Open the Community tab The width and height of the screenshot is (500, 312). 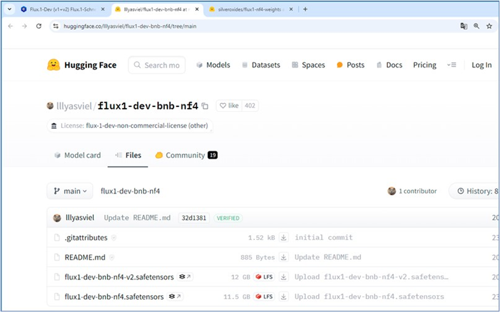pos(186,155)
